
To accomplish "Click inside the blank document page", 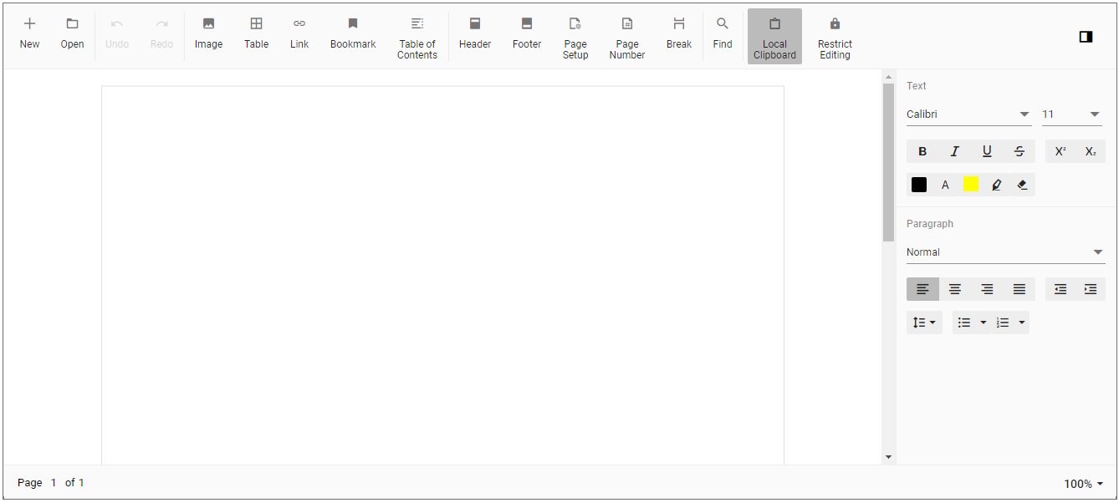I will click(442, 275).
